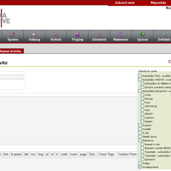Check the Kontakt category
Screen dimensions: 171x171
click(x=140, y=129)
